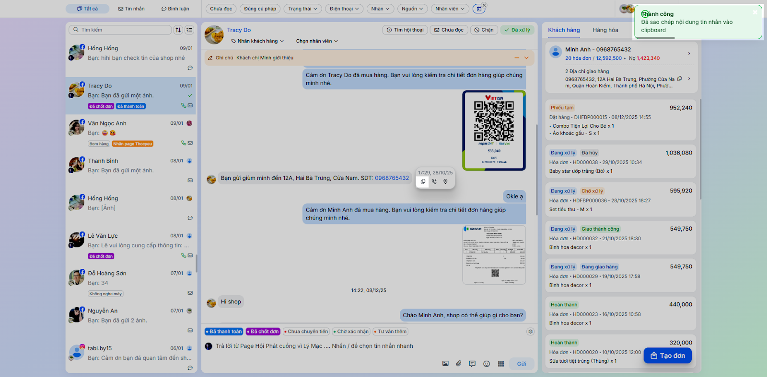This screenshot has width=767, height=377.
Task: Expand the 'Chọn nhân viên' dropdown
Action: coord(317,41)
